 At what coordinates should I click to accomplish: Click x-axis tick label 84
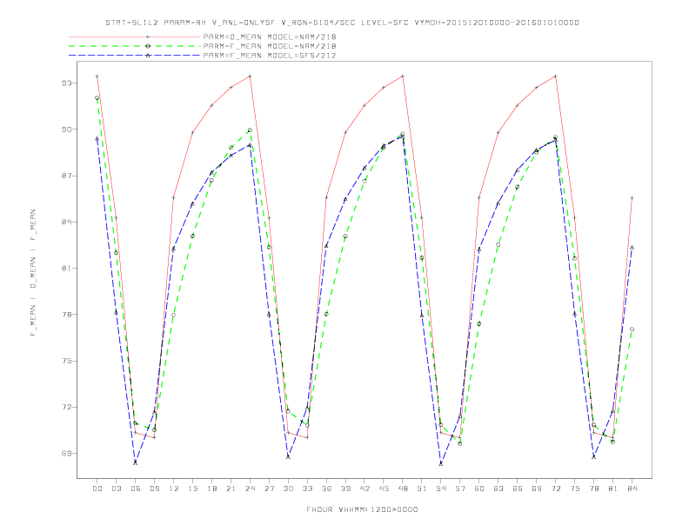[632, 489]
